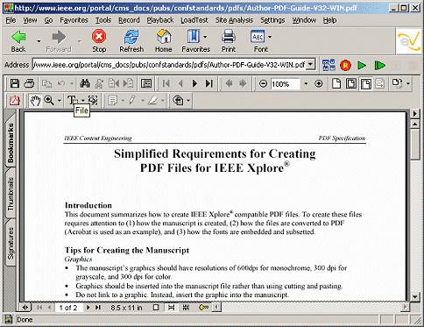This screenshot has width=424, height=327.
Task: Play the script with green arrow
Action: (362, 65)
